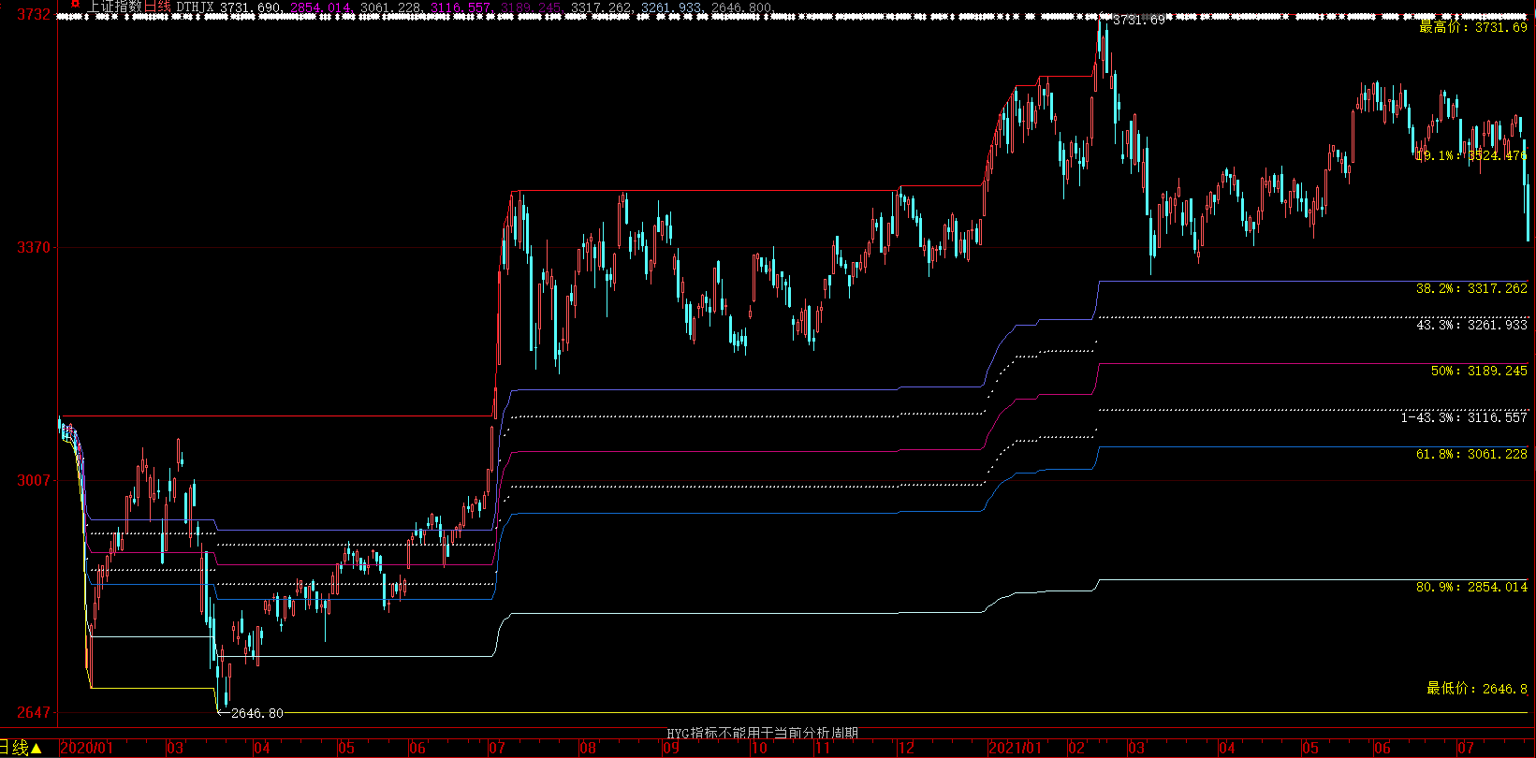Select the 38.2%: 3317.262 Fibonacci label
The image size is (1536, 758).
coord(1471,288)
